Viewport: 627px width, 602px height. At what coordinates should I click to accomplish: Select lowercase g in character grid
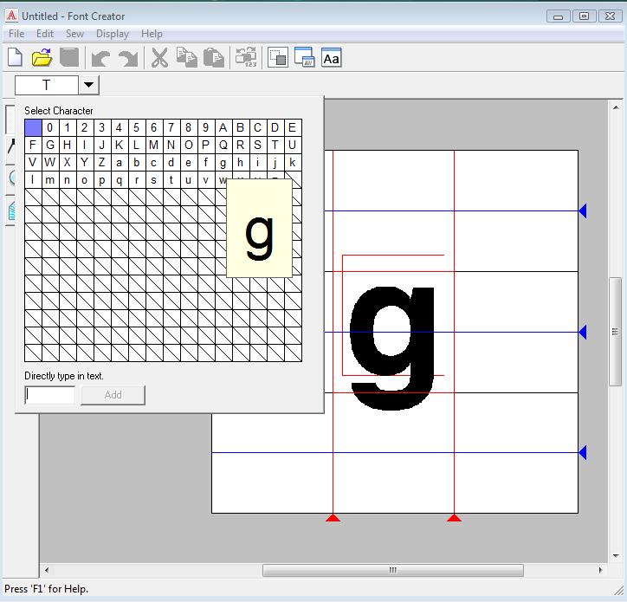[223, 162]
